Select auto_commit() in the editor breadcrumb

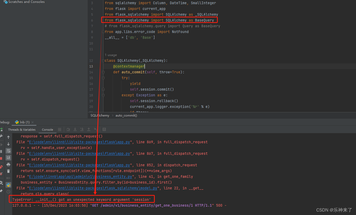click(126, 115)
